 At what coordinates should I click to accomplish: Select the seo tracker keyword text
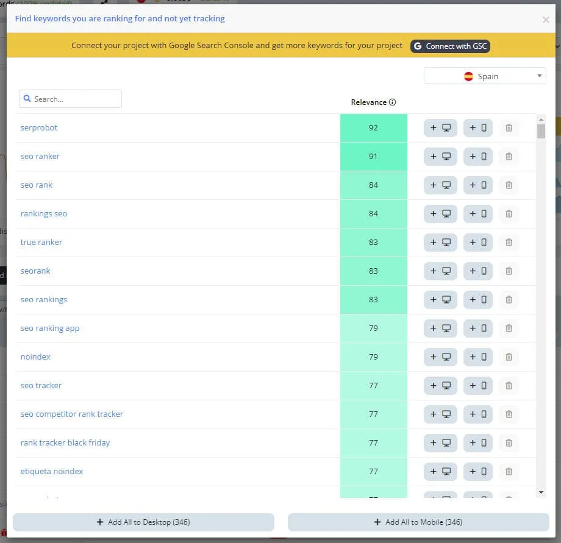point(41,385)
